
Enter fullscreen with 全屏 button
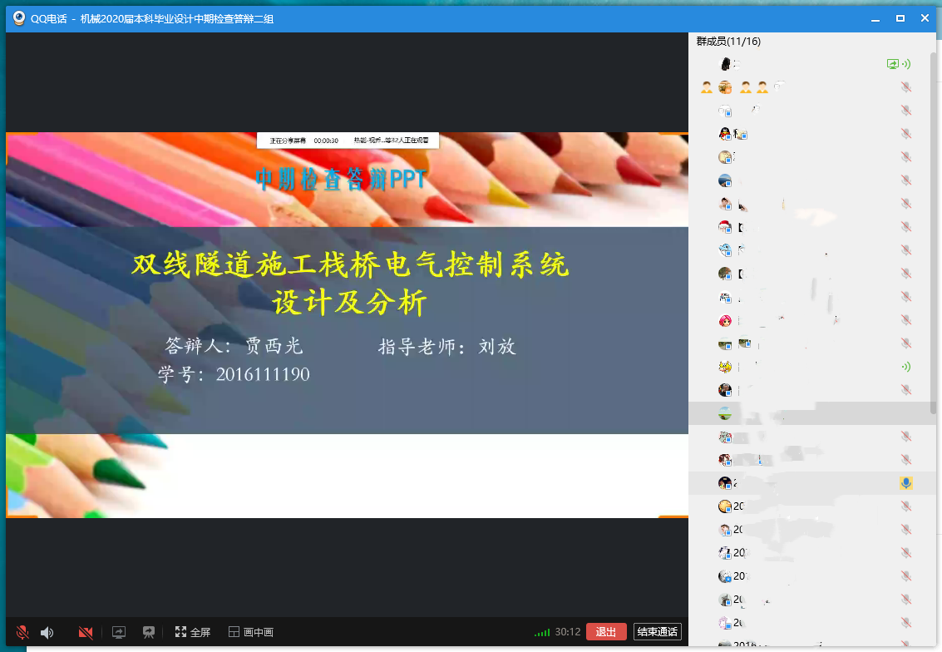[193, 632]
